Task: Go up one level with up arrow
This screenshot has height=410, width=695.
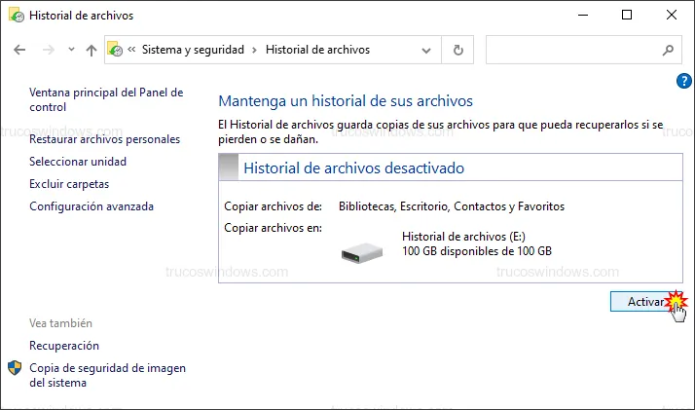Action: pyautogui.click(x=91, y=50)
